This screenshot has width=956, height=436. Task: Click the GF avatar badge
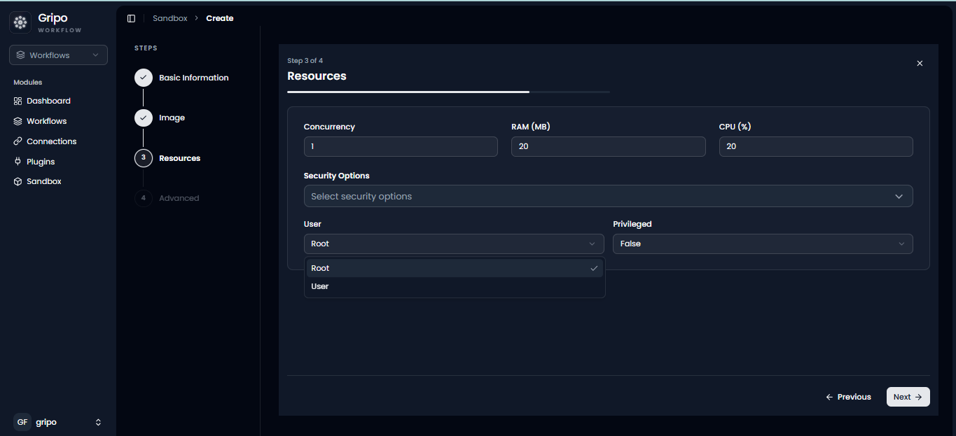pos(22,422)
